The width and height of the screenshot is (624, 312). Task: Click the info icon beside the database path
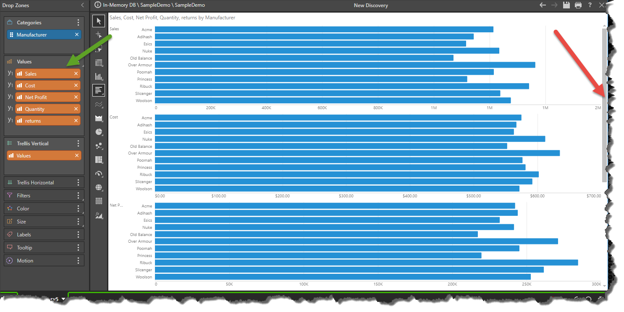[98, 5]
